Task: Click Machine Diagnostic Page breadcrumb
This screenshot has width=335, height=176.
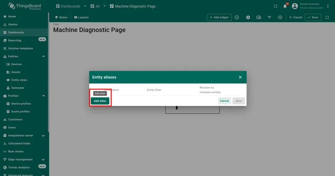Action: (x=133, y=6)
